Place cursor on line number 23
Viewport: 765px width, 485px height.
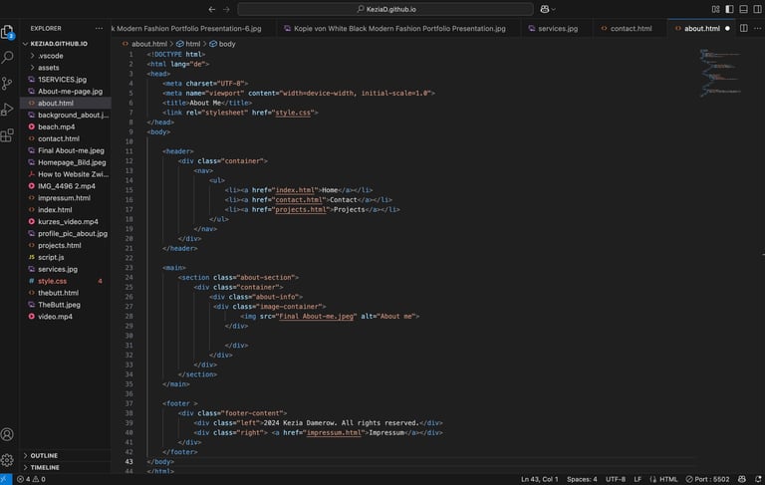128,268
